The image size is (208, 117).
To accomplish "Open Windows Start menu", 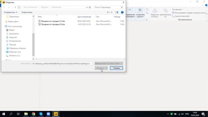I will point(4,114).
